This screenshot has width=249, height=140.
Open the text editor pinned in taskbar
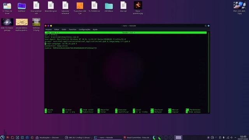tap(18, 138)
